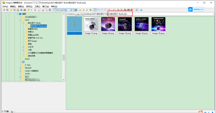Click the folder tree vertical scrollbar thumb
The height and width of the screenshot is (113, 216).
(x=64, y=58)
